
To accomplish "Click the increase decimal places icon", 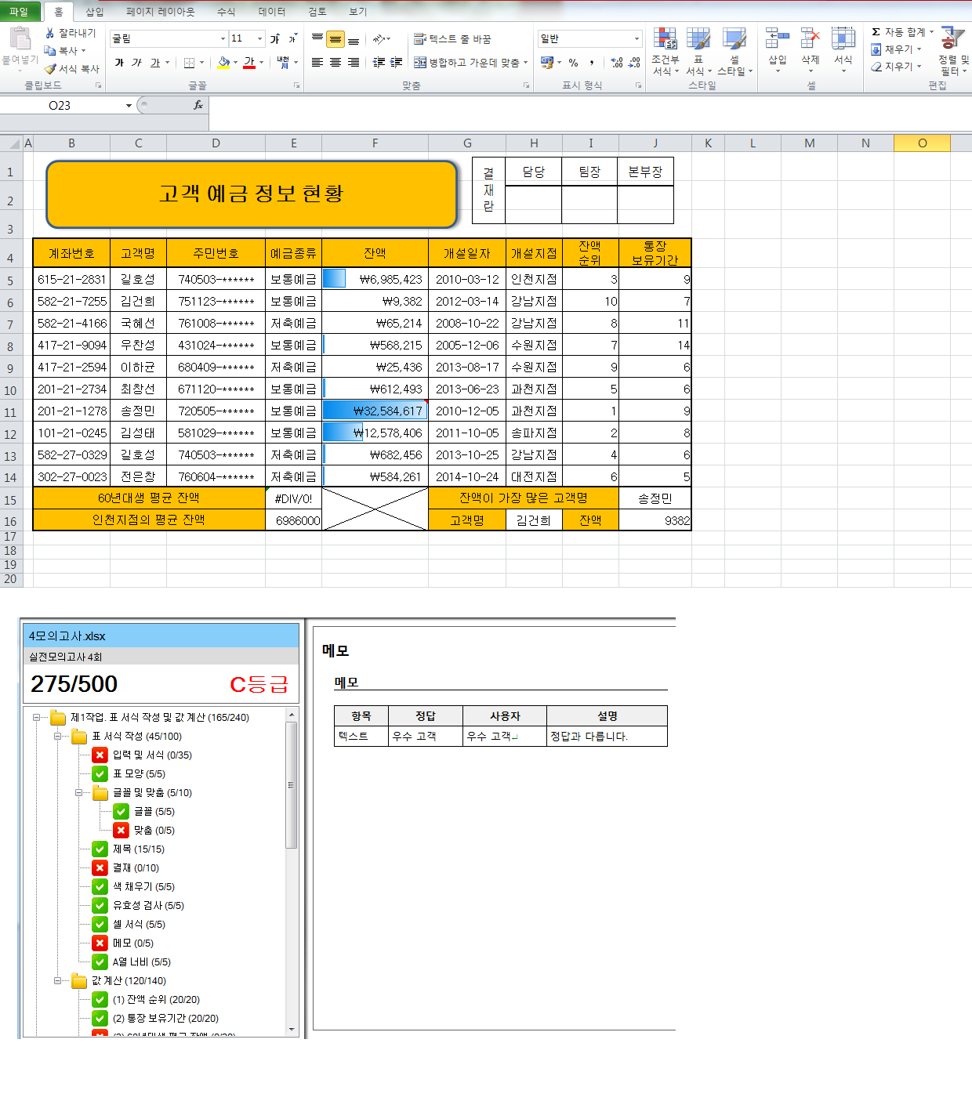I will [x=616, y=63].
